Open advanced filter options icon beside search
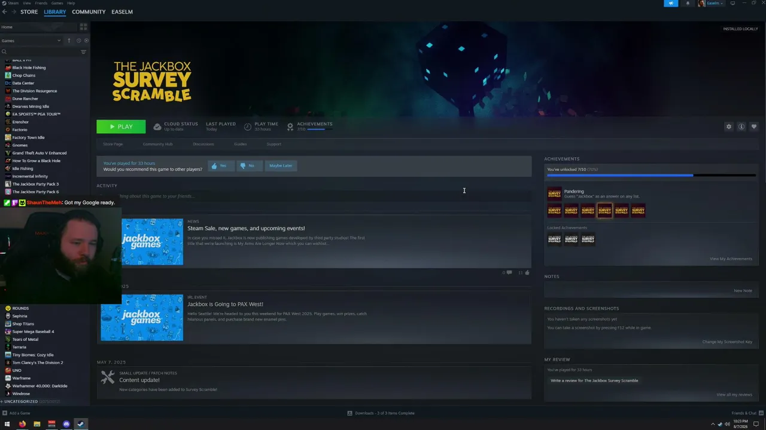Image resolution: width=766 pixels, height=430 pixels. [x=83, y=52]
